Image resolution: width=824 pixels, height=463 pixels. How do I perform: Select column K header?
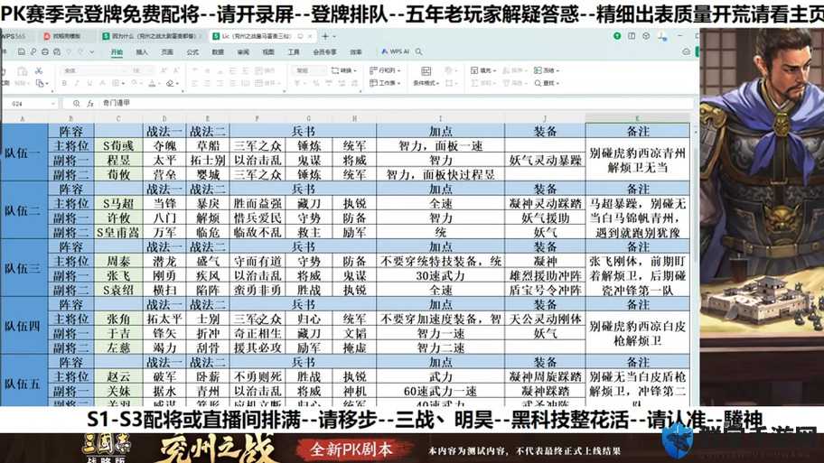pos(638,118)
